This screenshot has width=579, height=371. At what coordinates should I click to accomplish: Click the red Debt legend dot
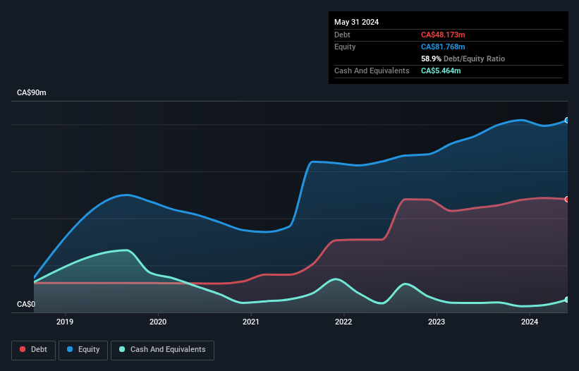(x=23, y=349)
